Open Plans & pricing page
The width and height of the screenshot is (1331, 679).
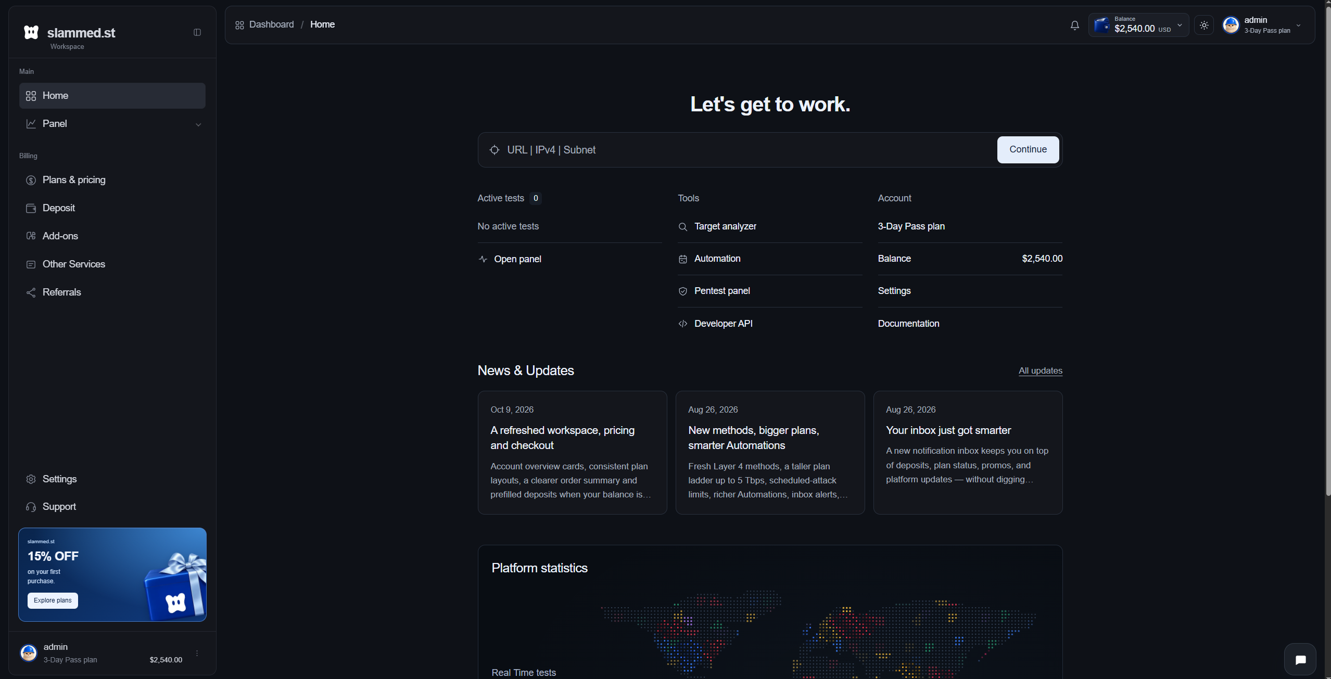tap(112, 180)
